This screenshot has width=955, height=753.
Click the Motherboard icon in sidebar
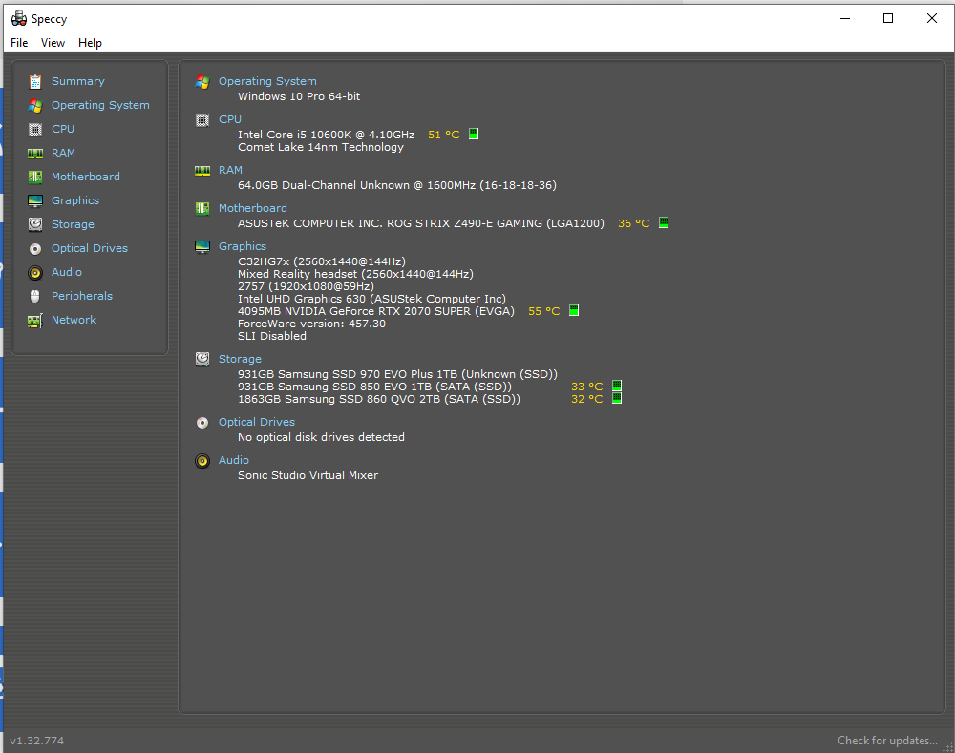click(35, 177)
